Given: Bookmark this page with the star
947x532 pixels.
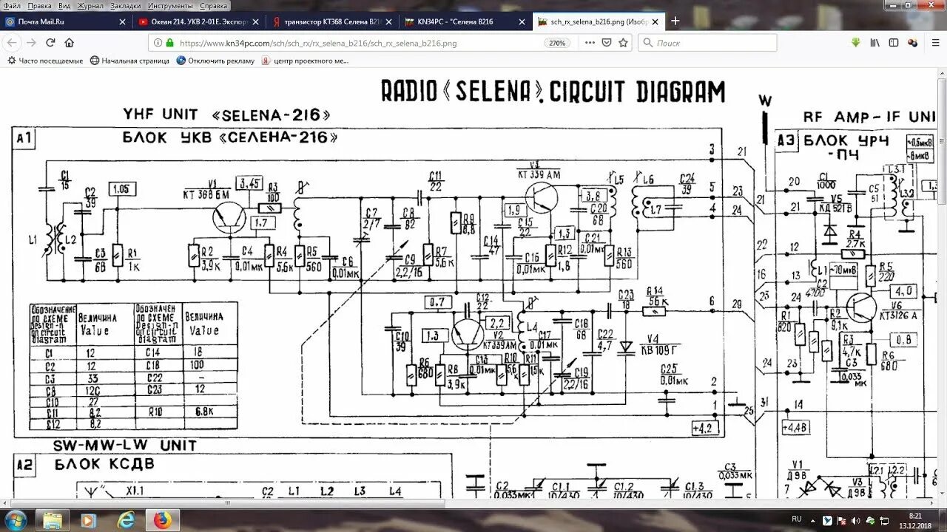Looking at the screenshot, I should pos(624,43).
